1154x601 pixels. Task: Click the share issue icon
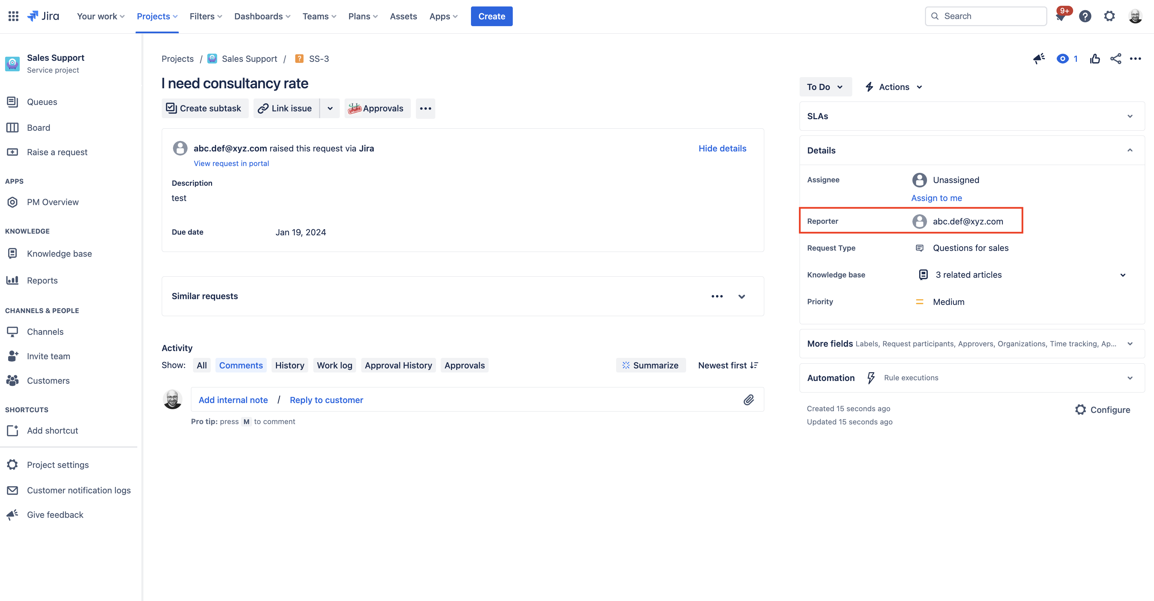(x=1116, y=59)
